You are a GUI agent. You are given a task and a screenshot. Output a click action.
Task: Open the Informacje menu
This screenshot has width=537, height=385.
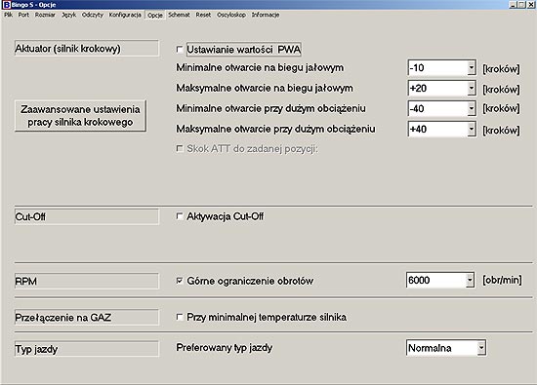coord(266,15)
